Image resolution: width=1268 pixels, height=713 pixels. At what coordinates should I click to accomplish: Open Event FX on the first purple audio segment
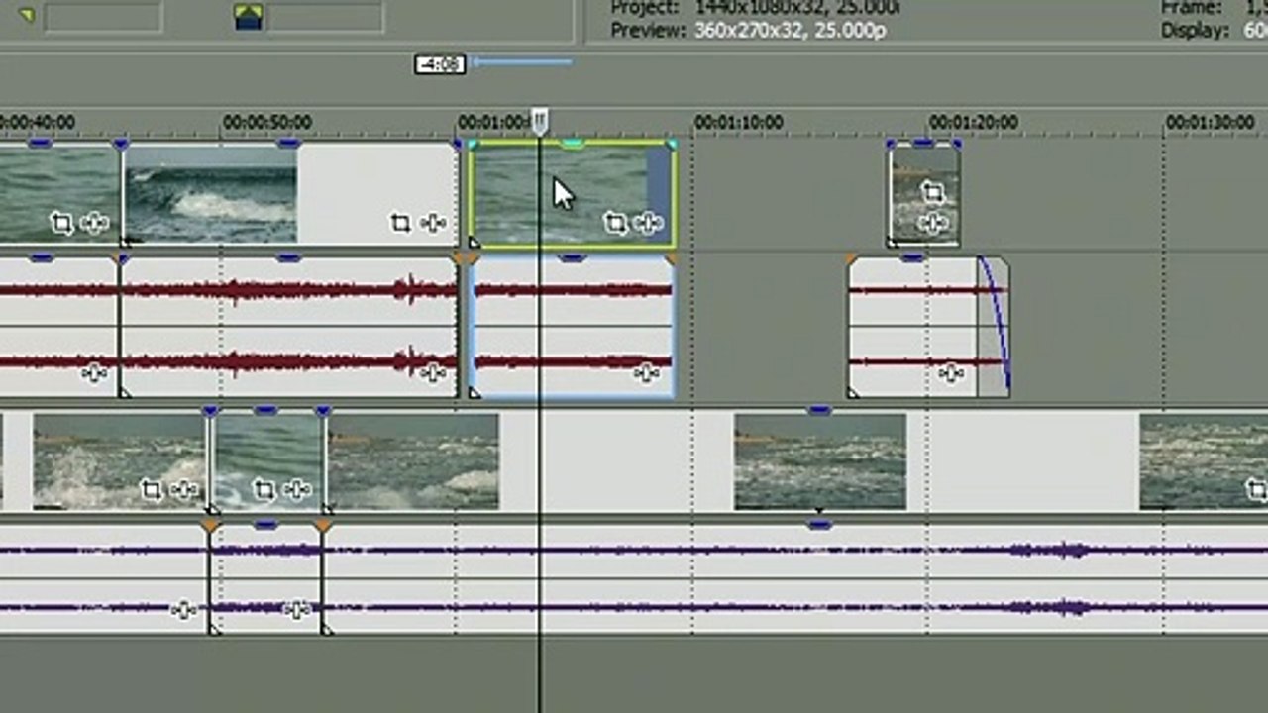[183, 610]
